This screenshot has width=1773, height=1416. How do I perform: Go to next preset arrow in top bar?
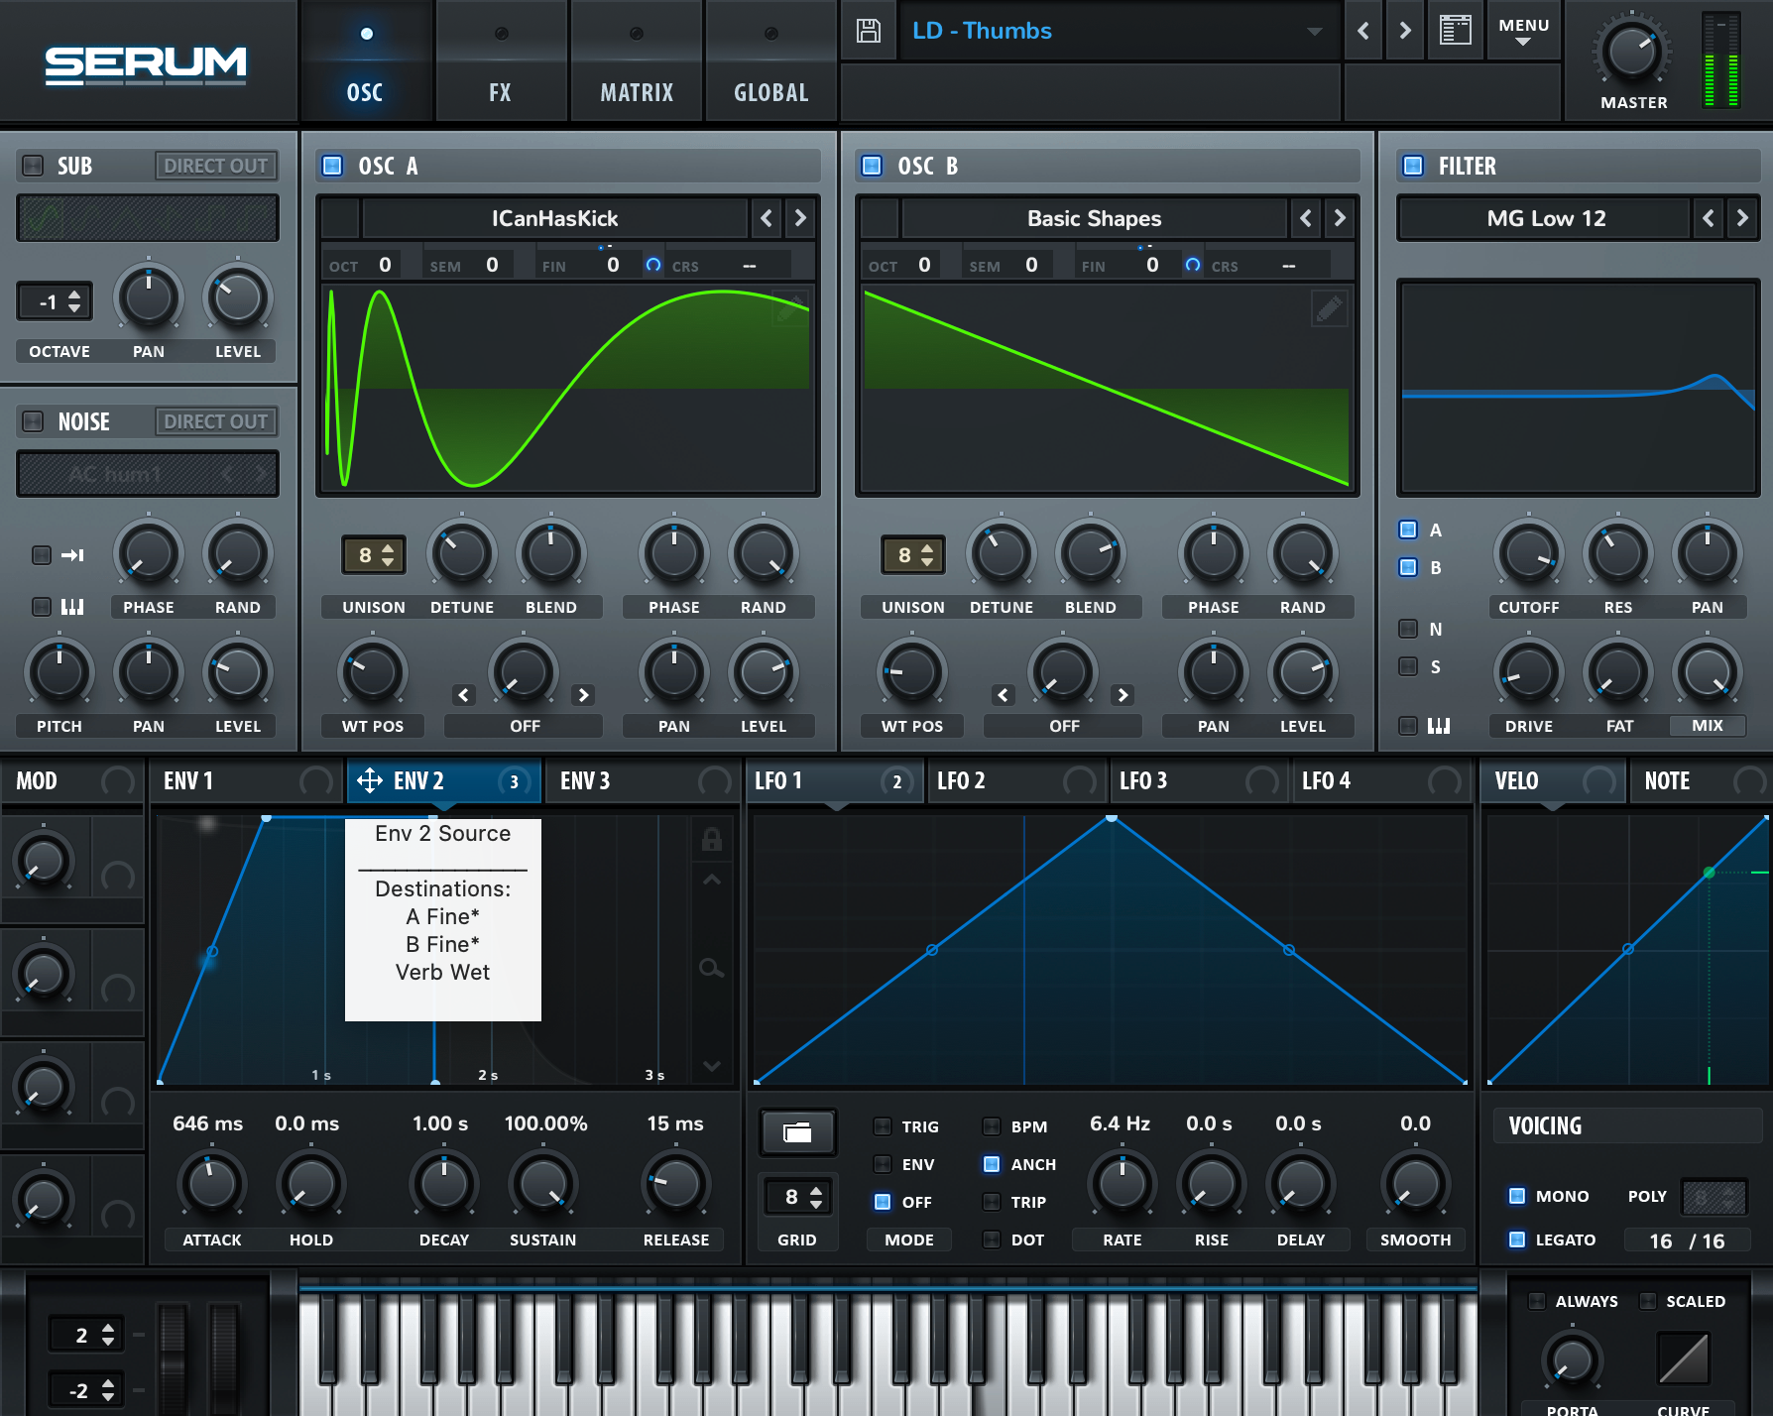click(1405, 31)
